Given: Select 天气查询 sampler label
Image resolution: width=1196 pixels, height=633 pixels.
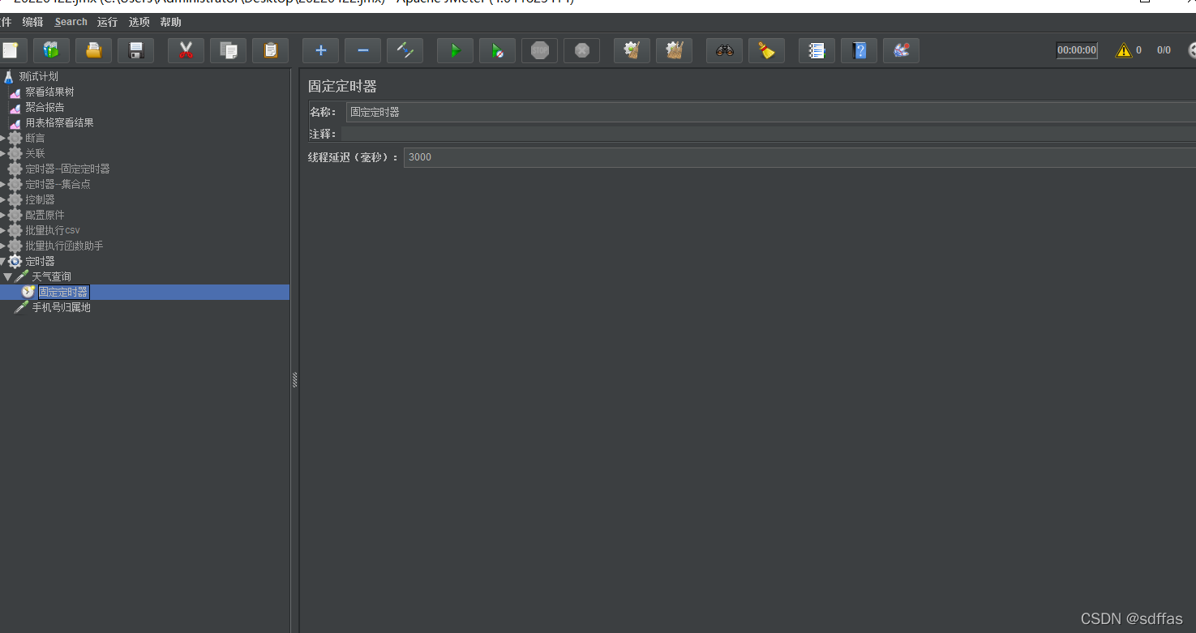Looking at the screenshot, I should click(x=51, y=276).
